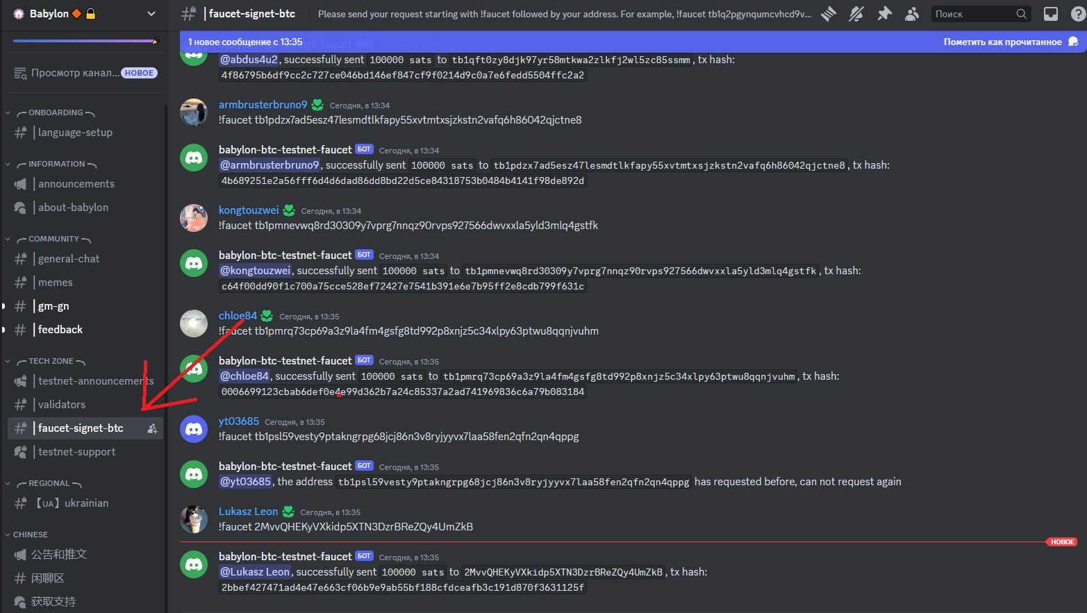Click the @armbrusterbruno9 mention
Screen dimensions: 1087x613
269,165
